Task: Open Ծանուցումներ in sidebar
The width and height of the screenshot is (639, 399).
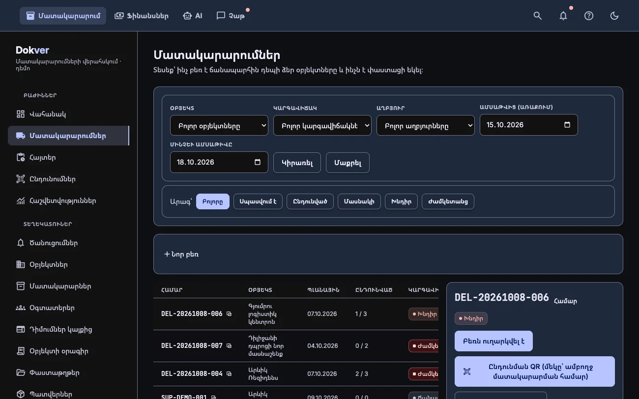Action: [x=68, y=243]
